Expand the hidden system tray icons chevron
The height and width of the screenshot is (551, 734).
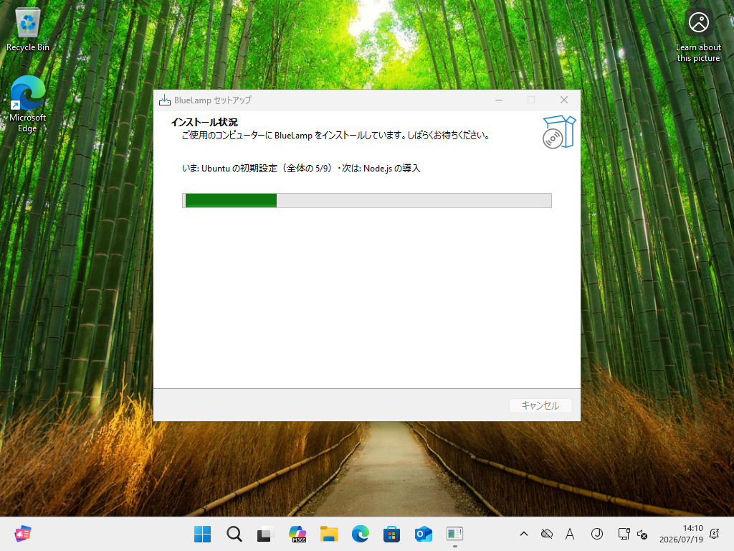[x=524, y=534]
